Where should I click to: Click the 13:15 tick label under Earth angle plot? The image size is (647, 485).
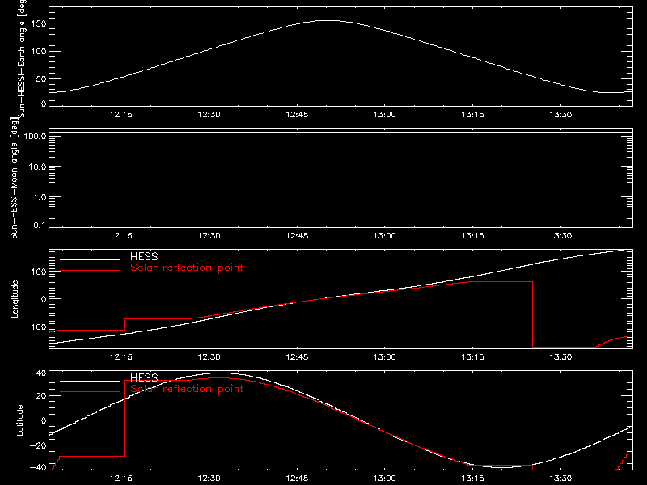coord(472,115)
